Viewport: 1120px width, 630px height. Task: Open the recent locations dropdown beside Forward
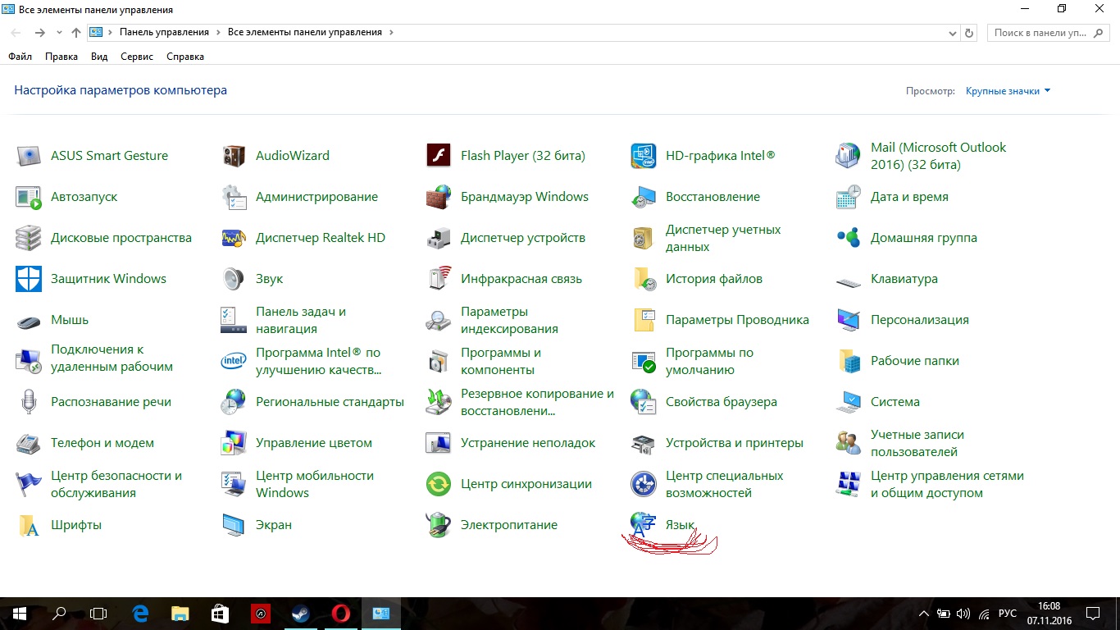59,33
